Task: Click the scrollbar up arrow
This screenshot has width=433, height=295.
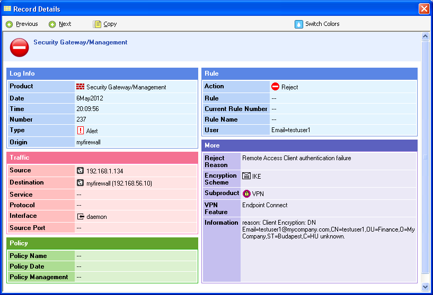Action: click(425, 36)
